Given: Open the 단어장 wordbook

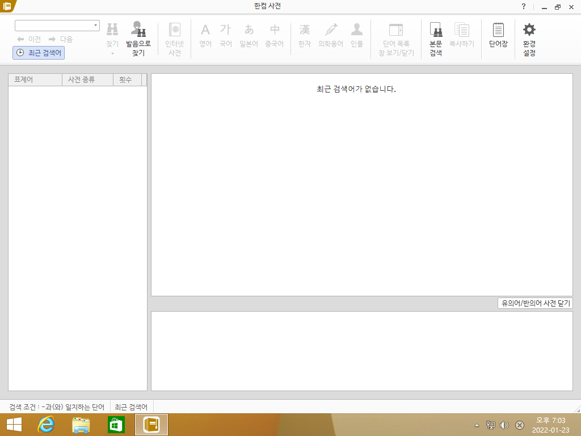Looking at the screenshot, I should coord(498,35).
